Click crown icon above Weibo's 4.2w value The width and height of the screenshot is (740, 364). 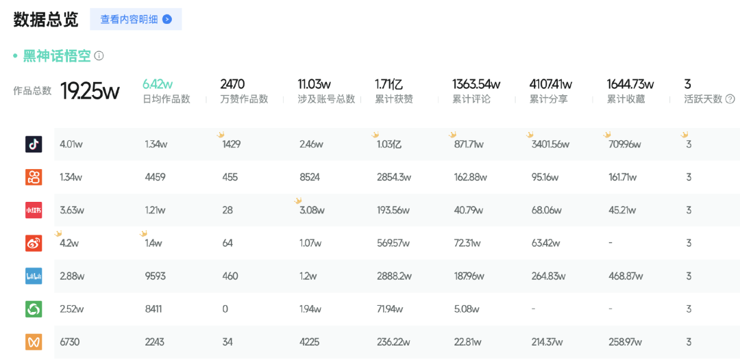tap(58, 234)
